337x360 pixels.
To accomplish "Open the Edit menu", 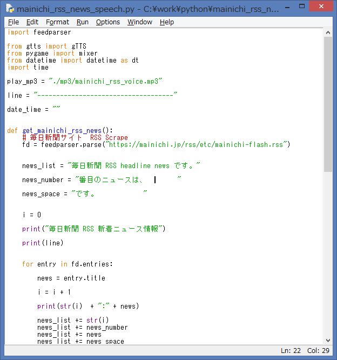I will click(32, 22).
